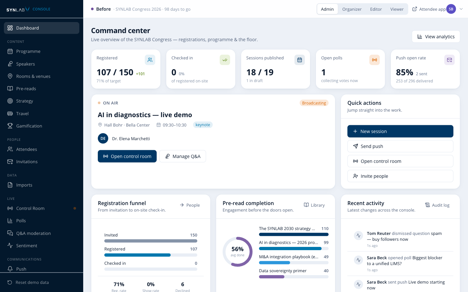Click Open control room quick action
The height and width of the screenshot is (292, 468).
pyautogui.click(x=400, y=161)
